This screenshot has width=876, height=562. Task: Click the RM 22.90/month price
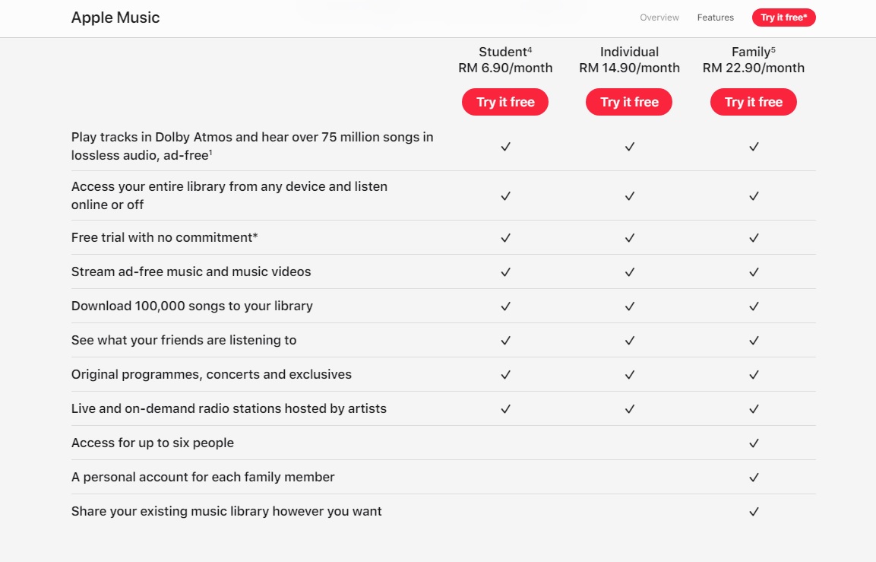(x=754, y=68)
